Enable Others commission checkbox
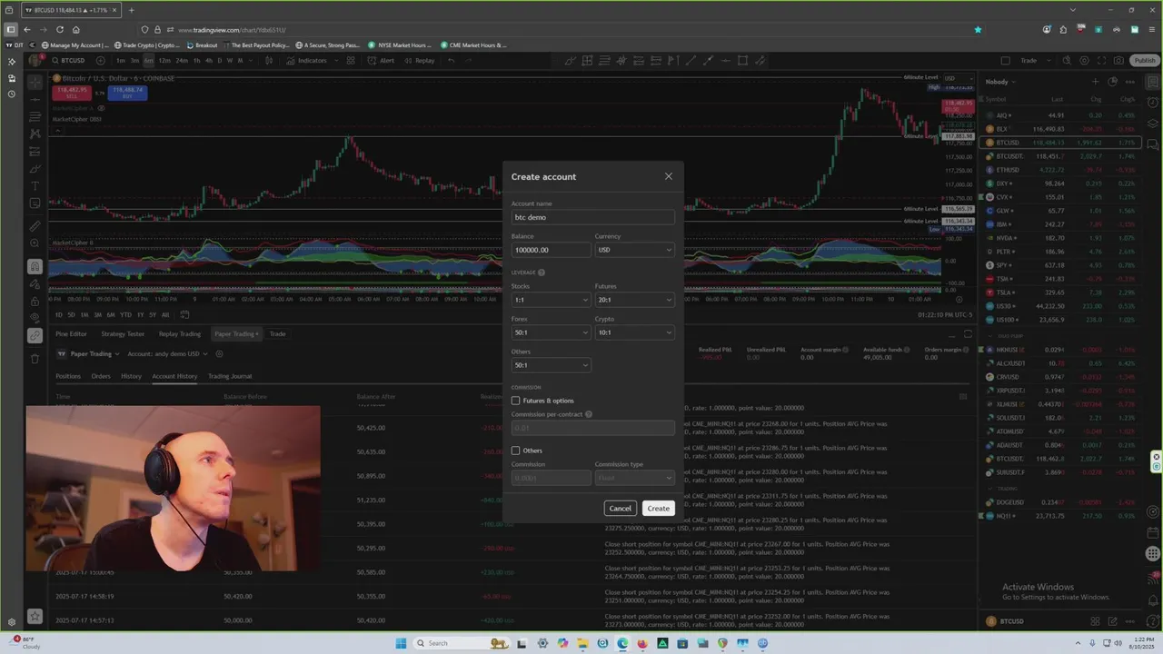 click(515, 451)
